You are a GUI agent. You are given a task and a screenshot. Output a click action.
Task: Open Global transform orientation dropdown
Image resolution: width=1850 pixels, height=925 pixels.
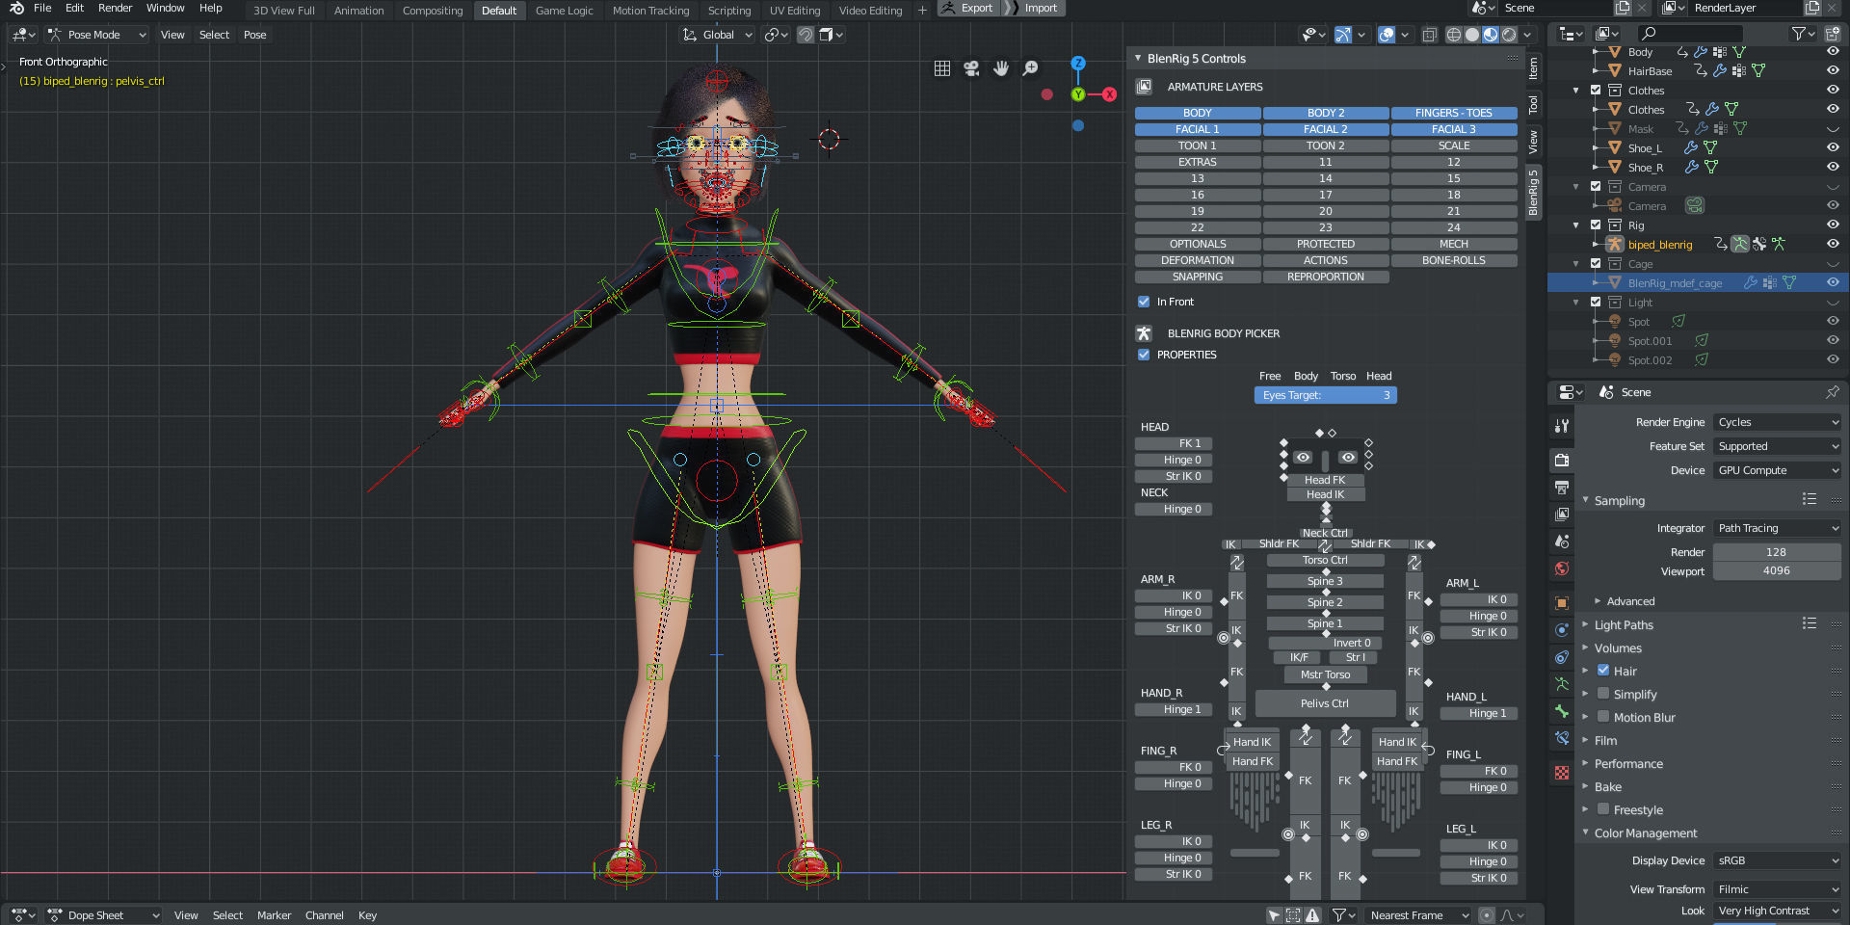pyautogui.click(x=717, y=35)
